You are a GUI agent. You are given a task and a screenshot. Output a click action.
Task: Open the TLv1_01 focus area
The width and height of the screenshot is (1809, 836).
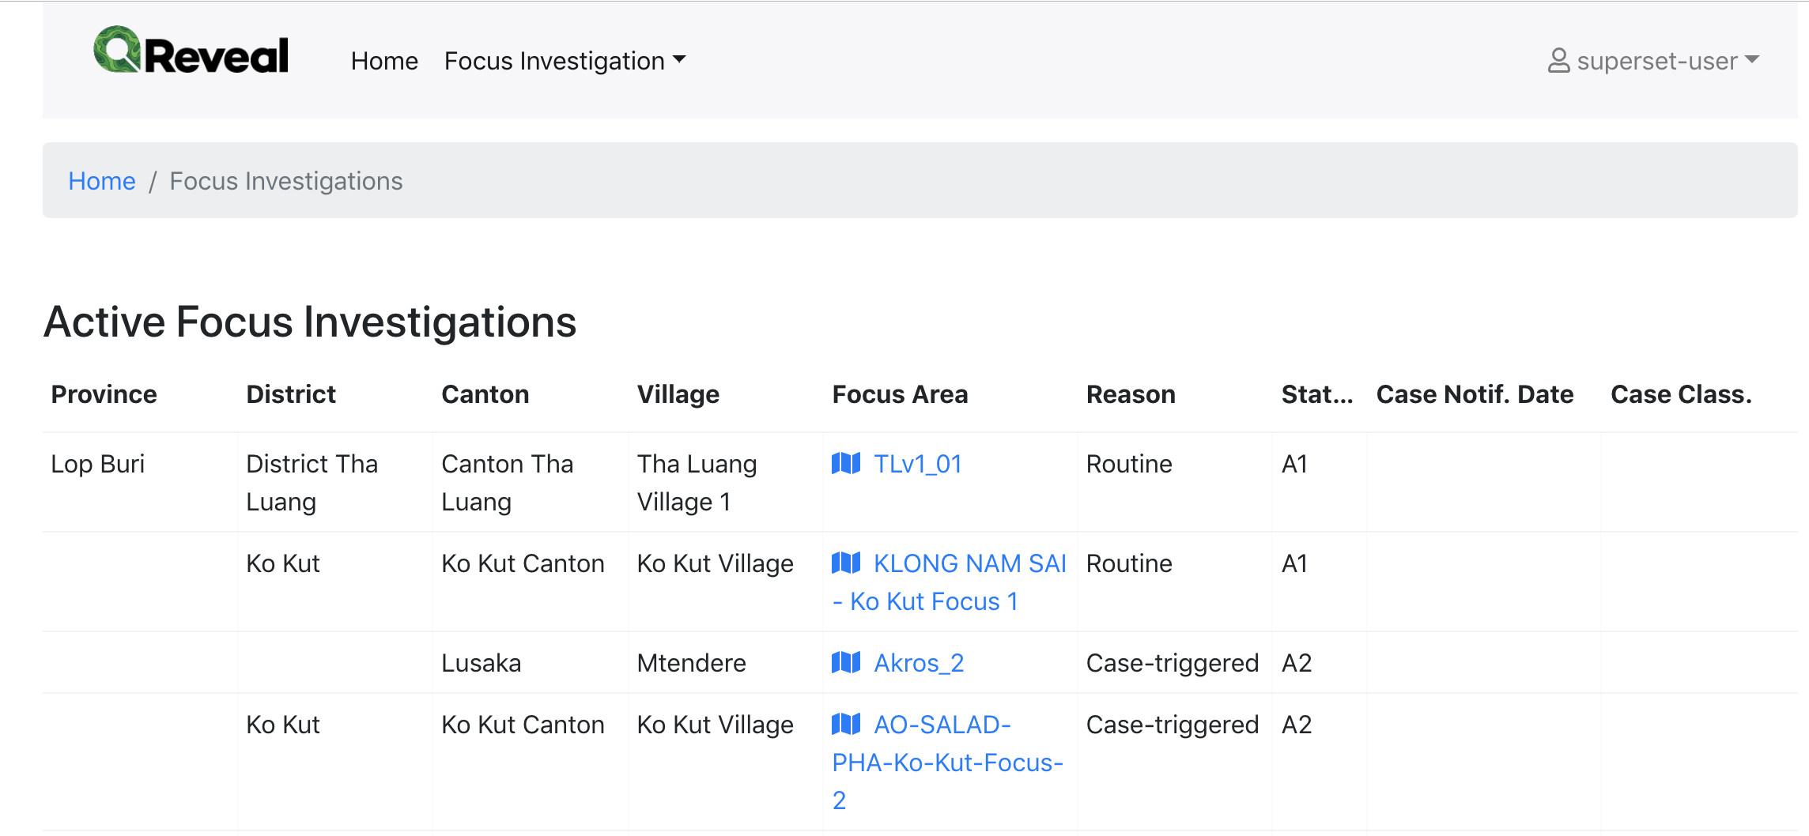pyautogui.click(x=917, y=465)
